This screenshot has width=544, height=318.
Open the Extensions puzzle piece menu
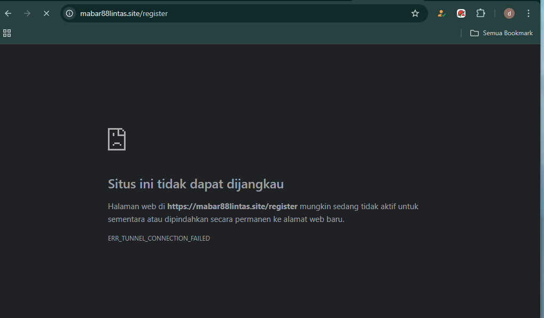coord(480,13)
